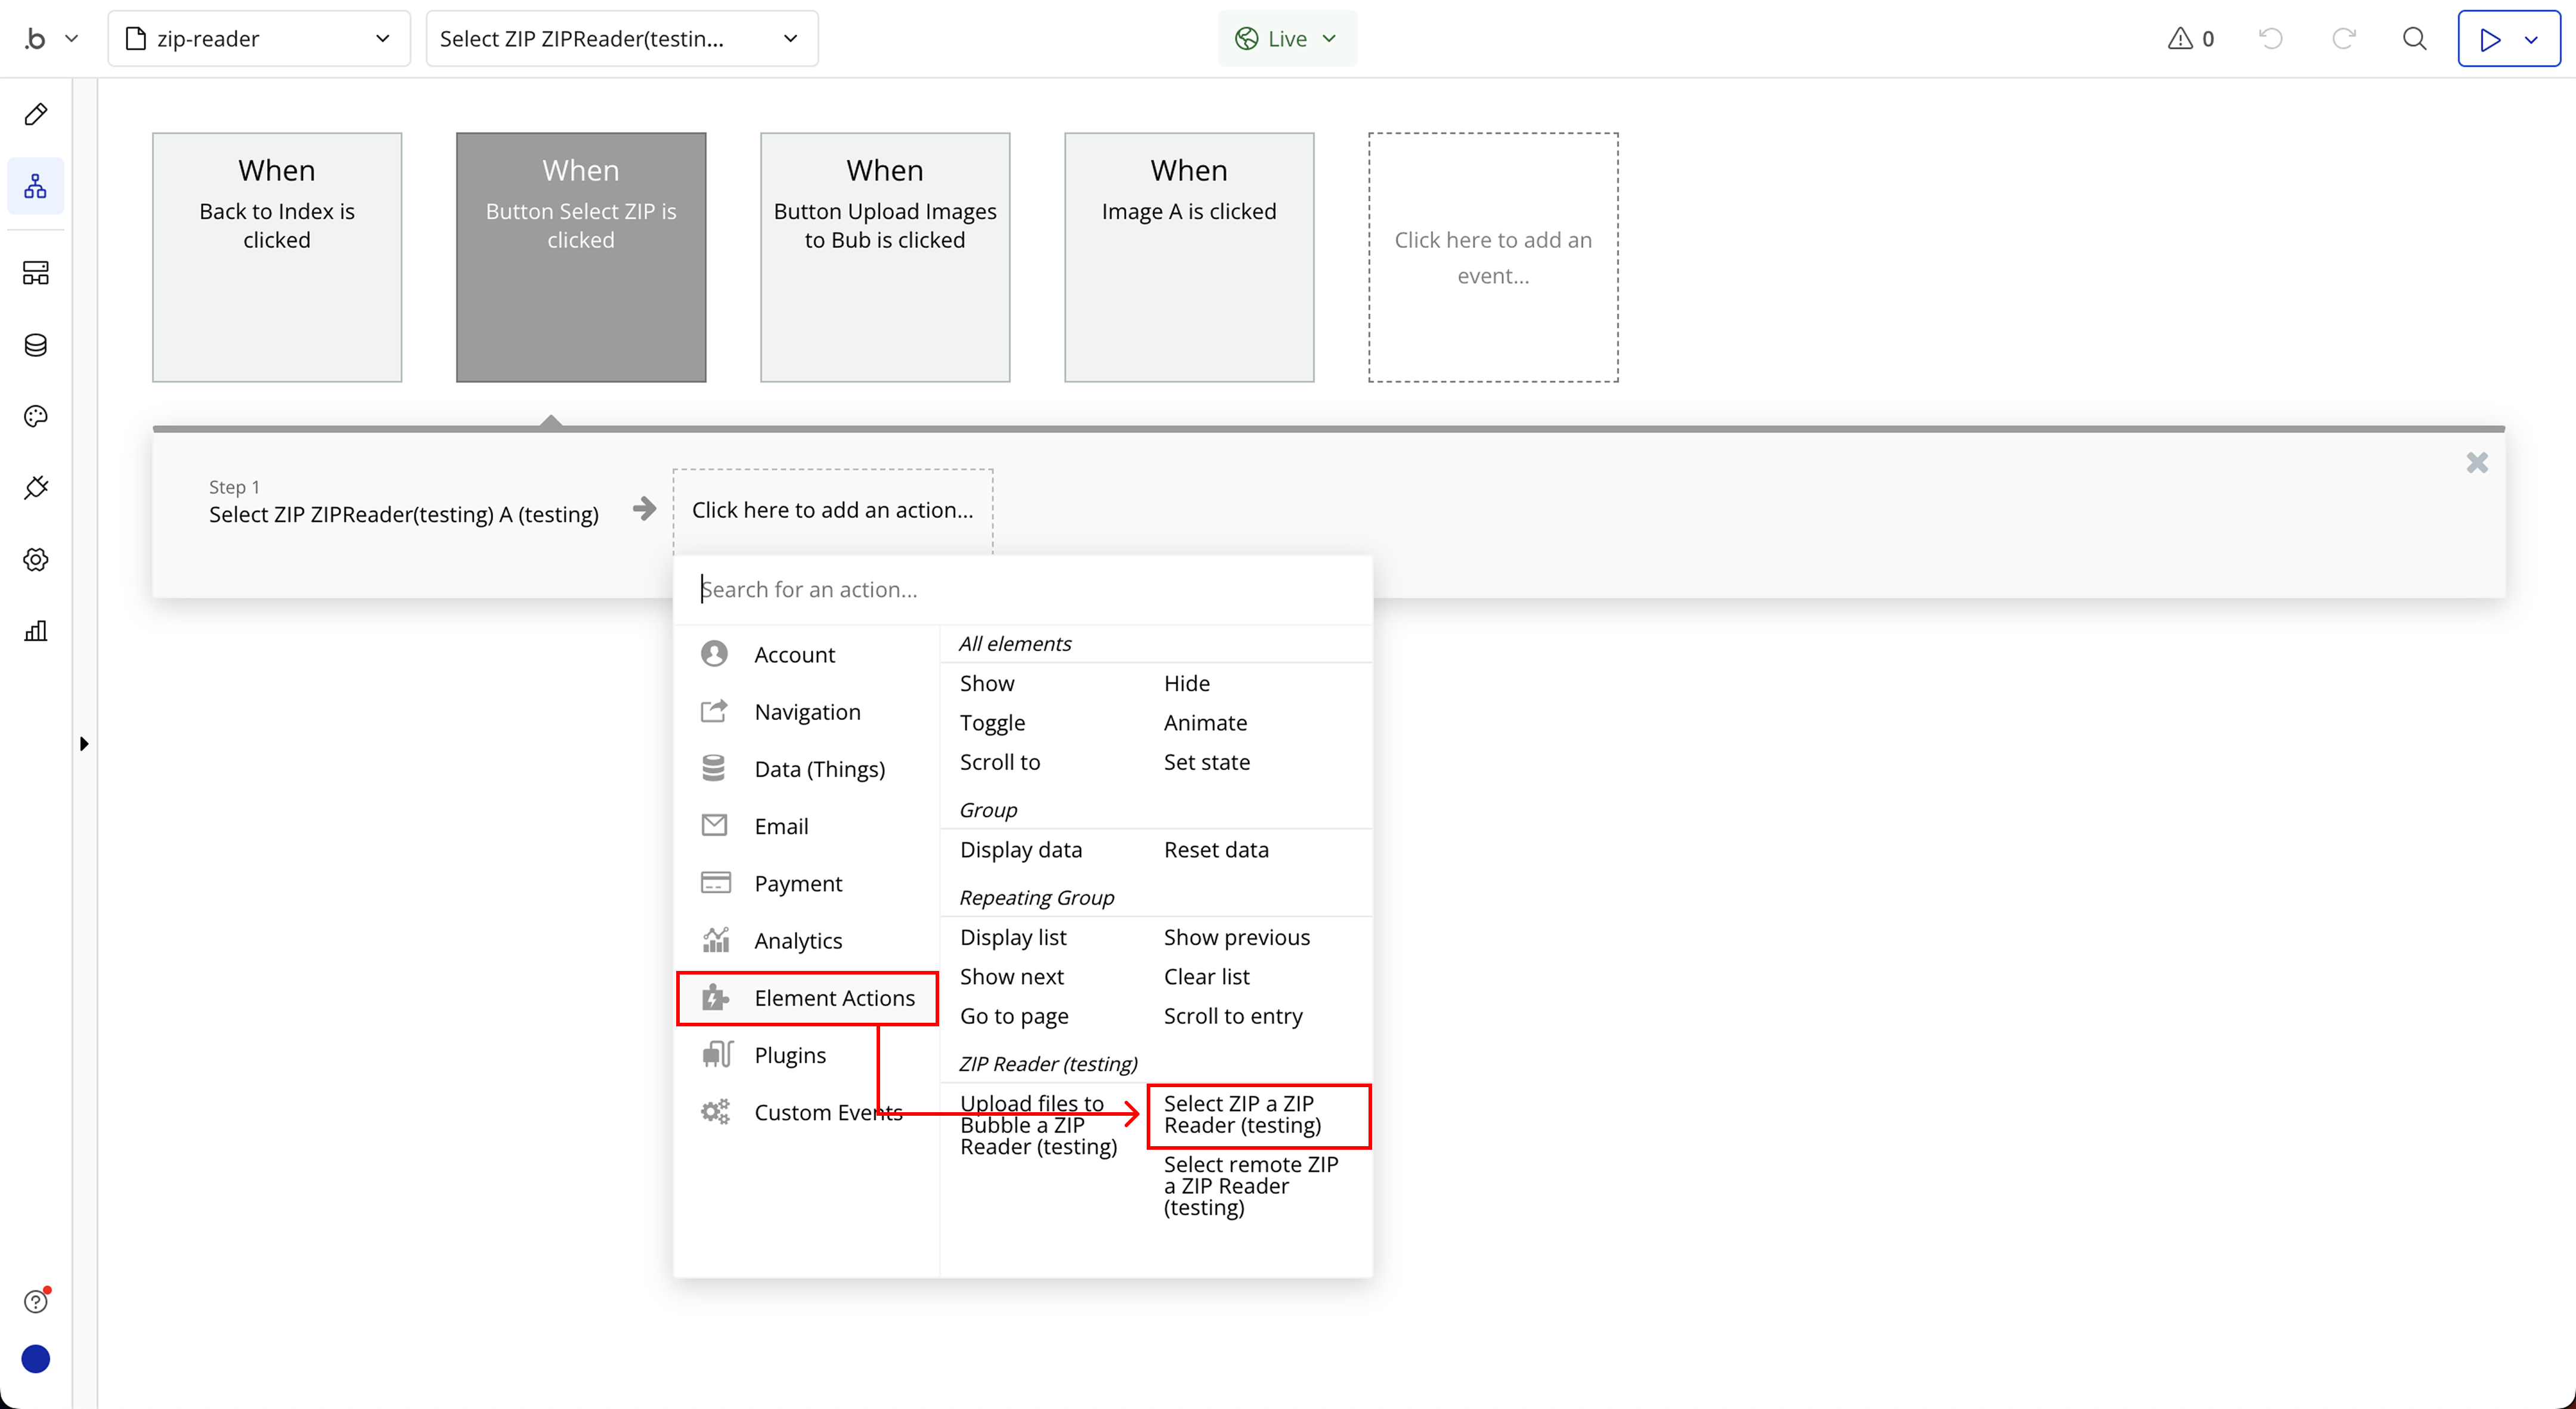Open the Data tab database icon

coord(36,345)
